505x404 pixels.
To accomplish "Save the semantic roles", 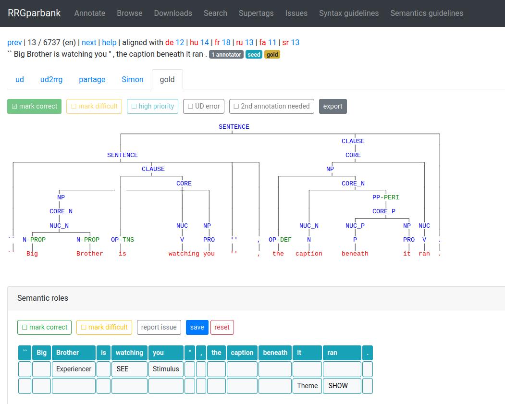I will pos(197,327).
